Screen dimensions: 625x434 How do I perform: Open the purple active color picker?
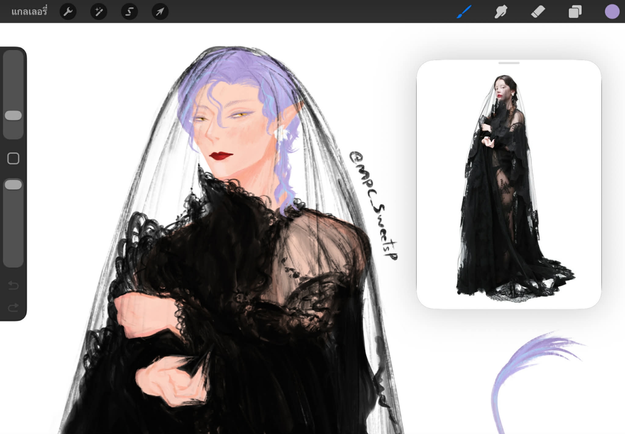[612, 12]
